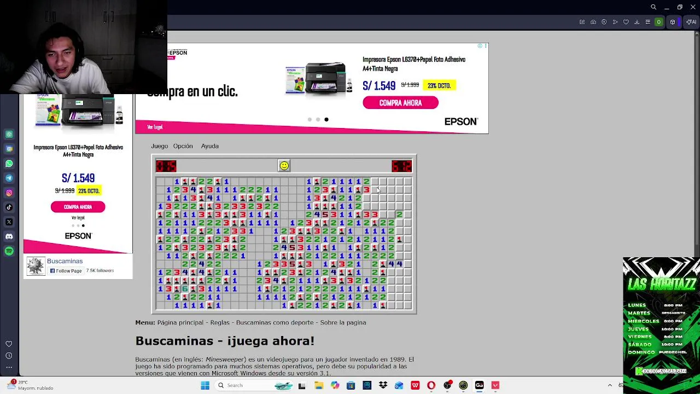Open the Opera AI assistant button
This screenshot has width=700, height=394.
691,22
